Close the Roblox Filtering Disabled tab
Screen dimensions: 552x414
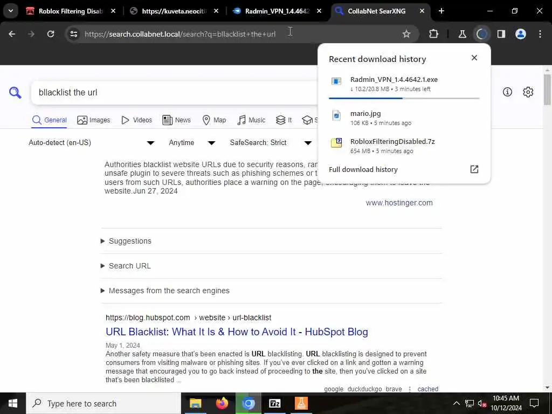tap(113, 11)
